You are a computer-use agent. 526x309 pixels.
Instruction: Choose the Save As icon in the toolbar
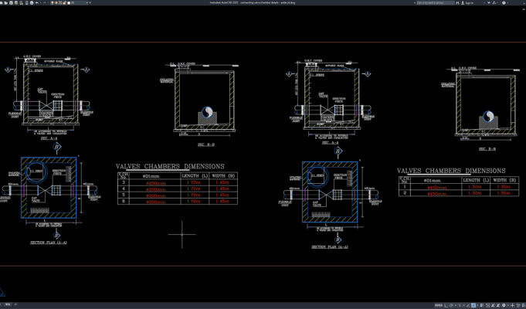point(16,2)
